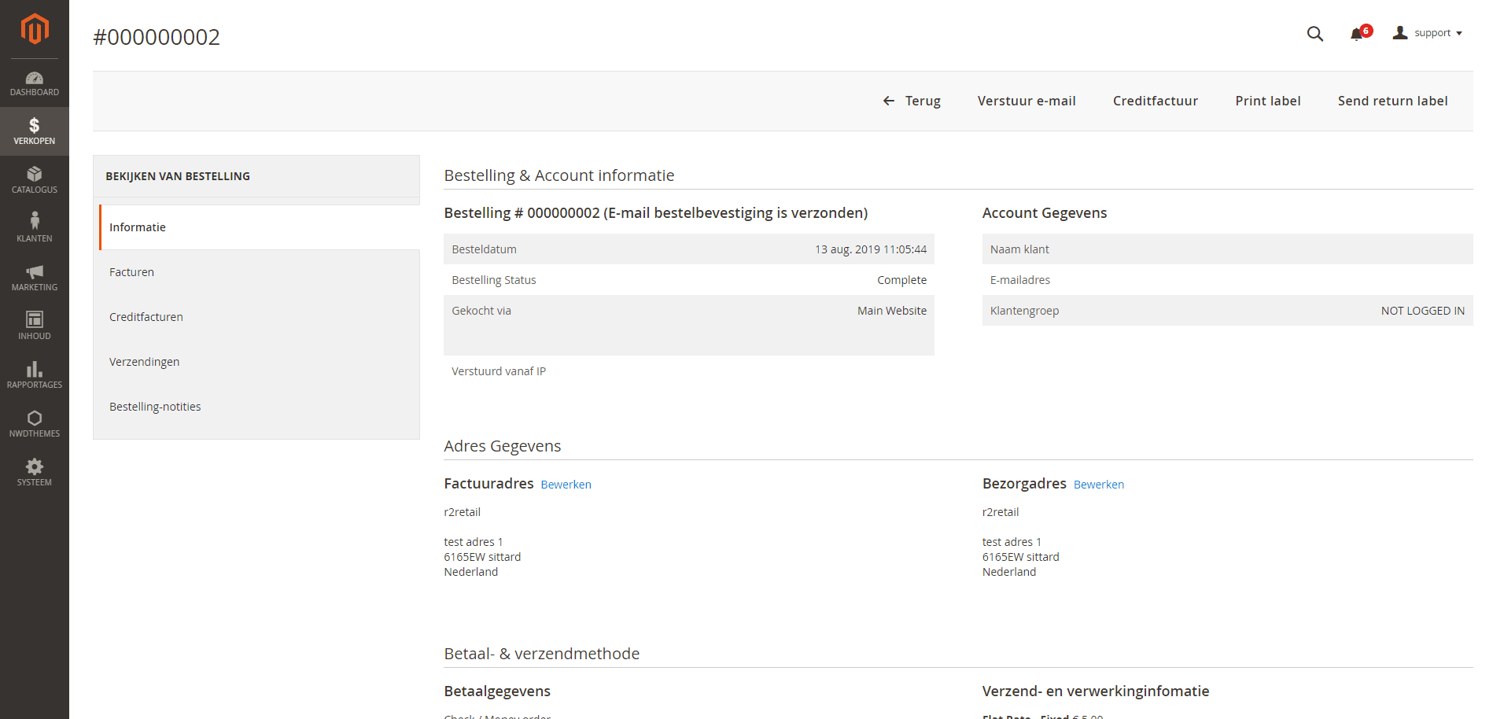Switch to the Bestelling-notities tab
Screen dimensions: 1493x719
pos(260,407)
